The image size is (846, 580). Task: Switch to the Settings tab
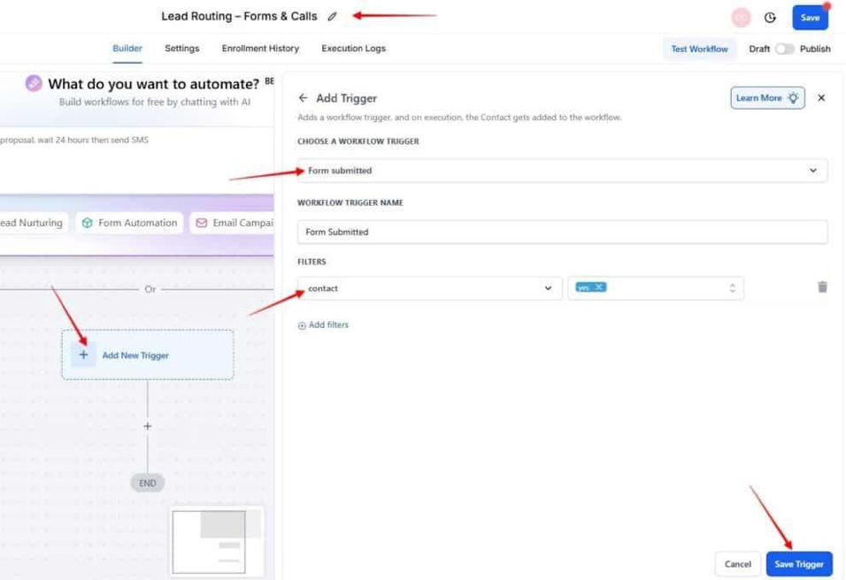click(x=181, y=49)
